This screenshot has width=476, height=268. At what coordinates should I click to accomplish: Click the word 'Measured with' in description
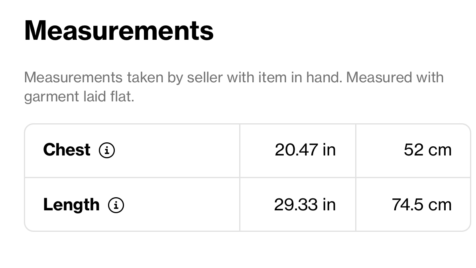click(395, 77)
